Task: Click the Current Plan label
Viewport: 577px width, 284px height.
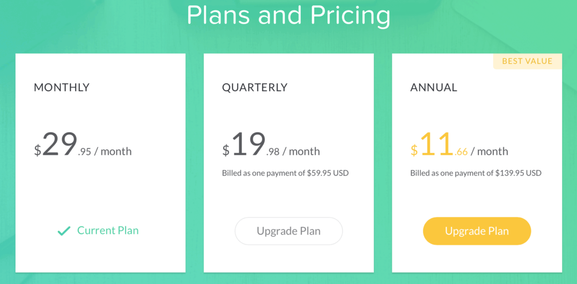Action: pyautogui.click(x=108, y=230)
